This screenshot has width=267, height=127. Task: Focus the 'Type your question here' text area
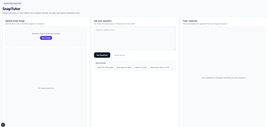coord(135,38)
